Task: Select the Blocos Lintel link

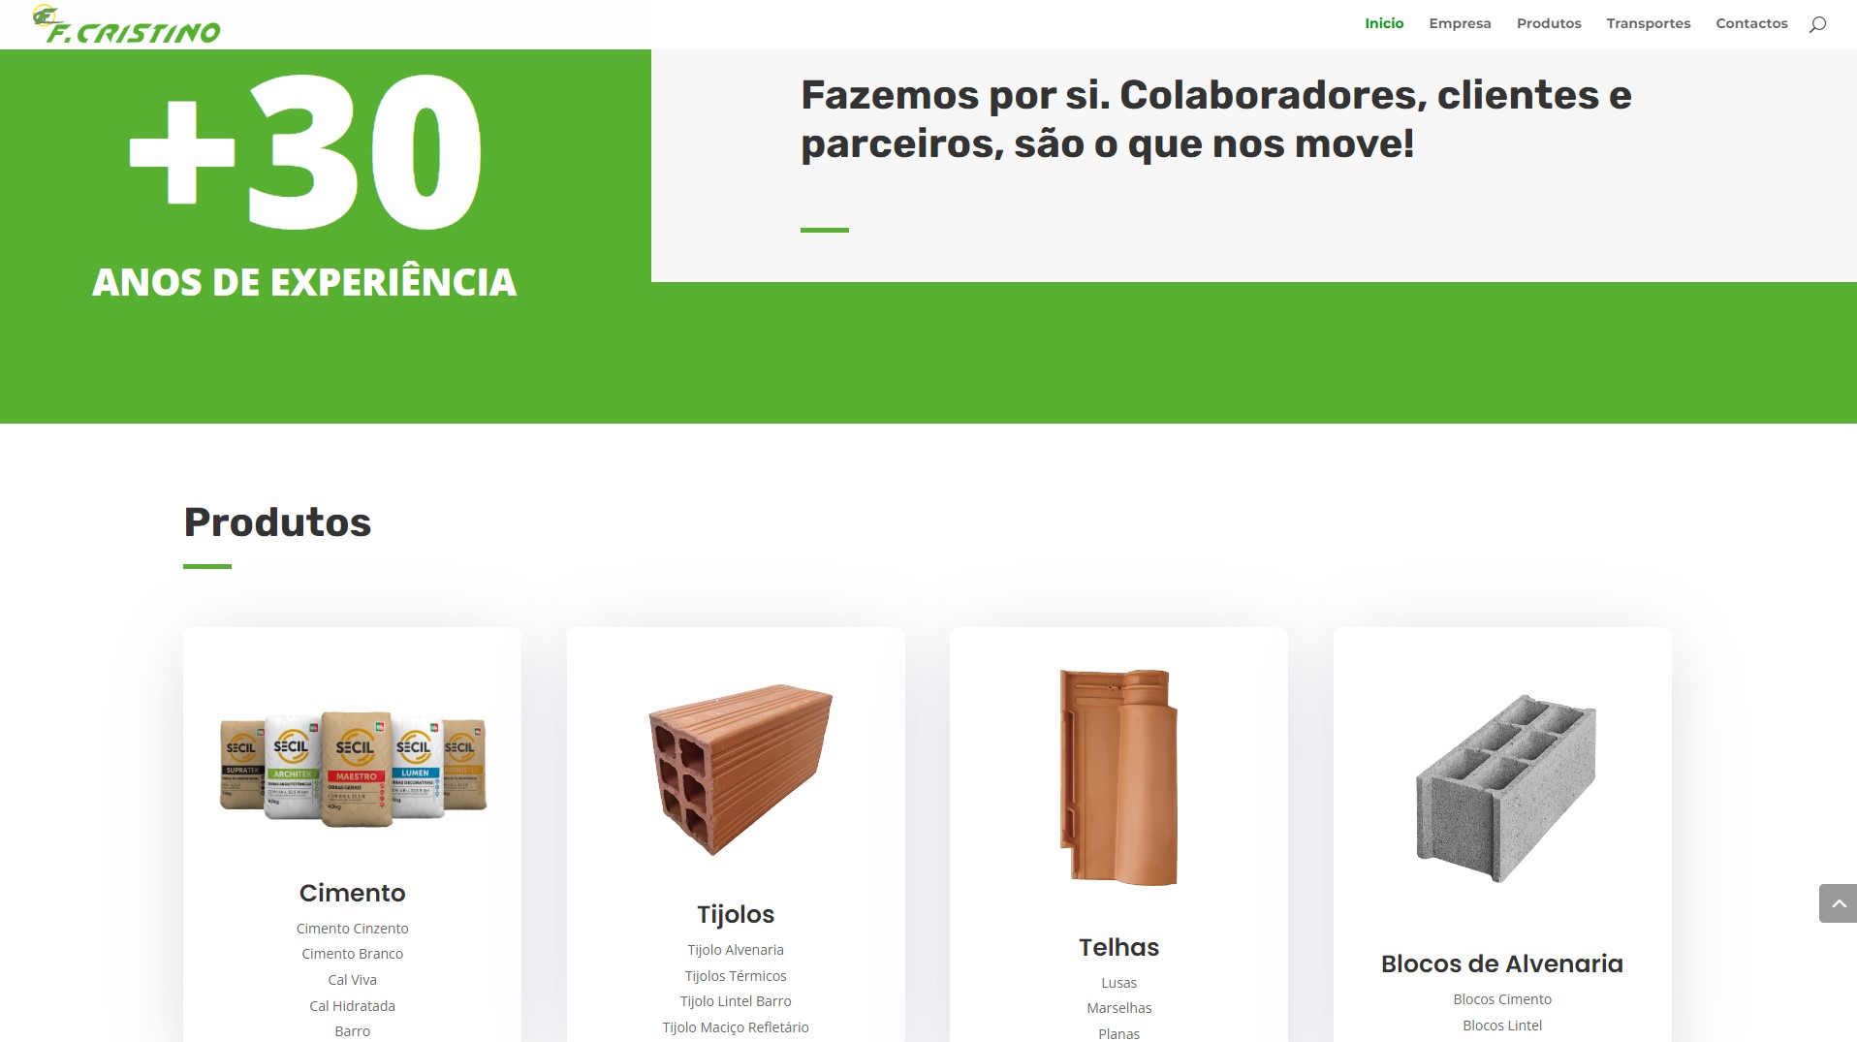Action: click(x=1502, y=1026)
